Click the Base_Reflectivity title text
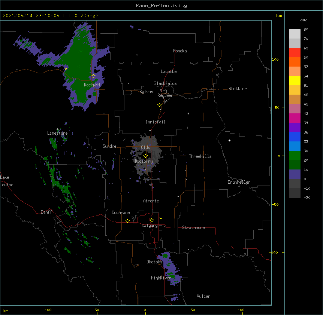The width and height of the screenshot is (323, 315). click(161, 6)
